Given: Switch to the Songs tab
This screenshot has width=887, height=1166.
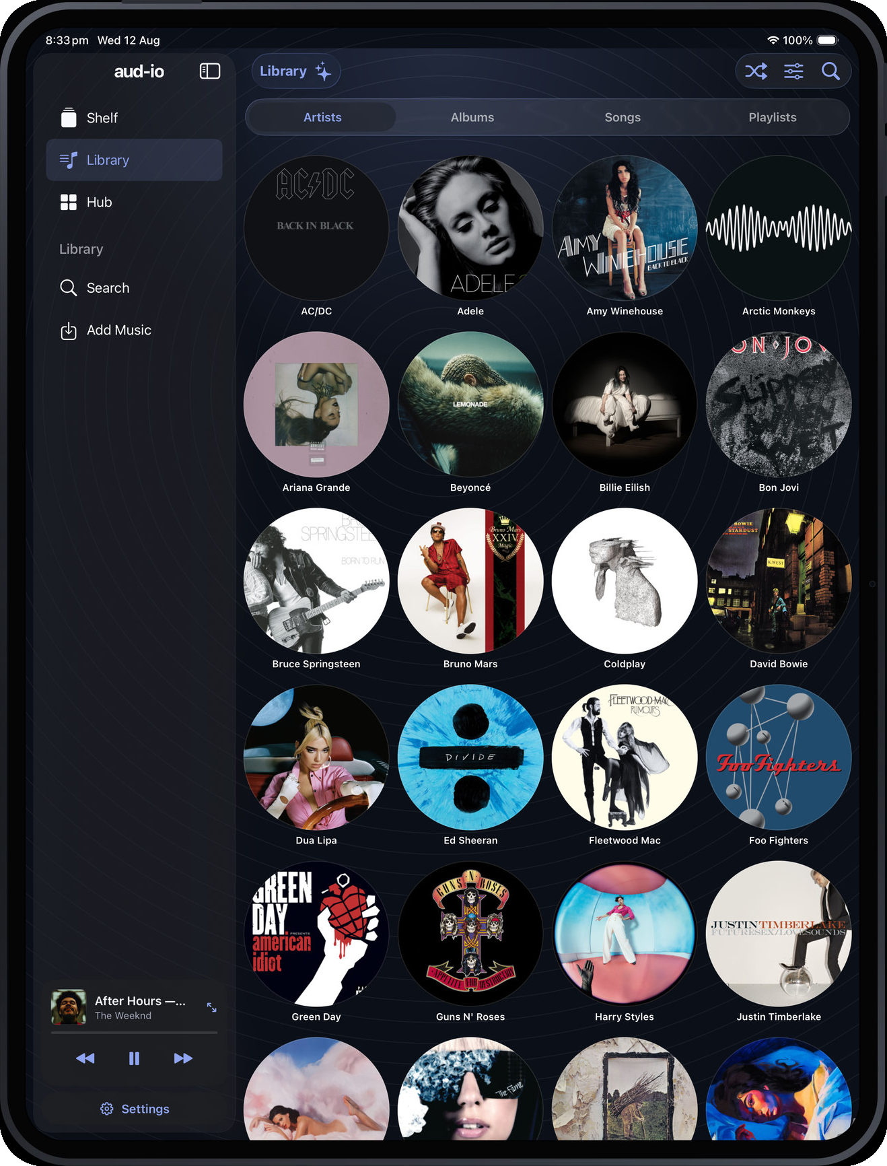Looking at the screenshot, I should (x=623, y=117).
